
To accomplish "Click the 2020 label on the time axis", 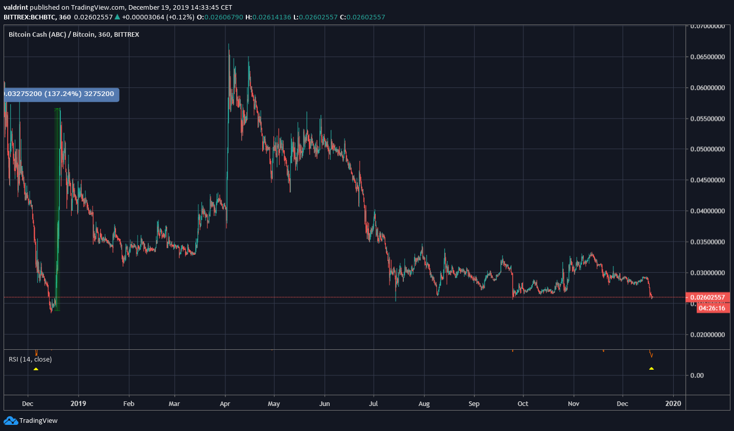I will 673,403.
